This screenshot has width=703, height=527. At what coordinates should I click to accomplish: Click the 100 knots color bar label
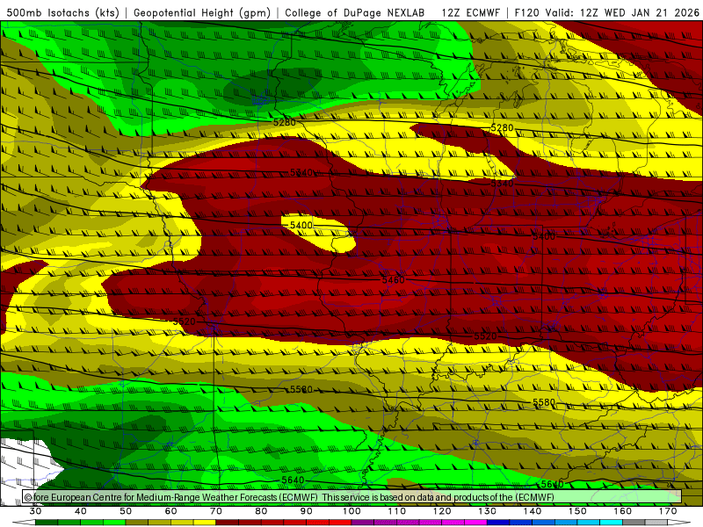click(x=351, y=511)
